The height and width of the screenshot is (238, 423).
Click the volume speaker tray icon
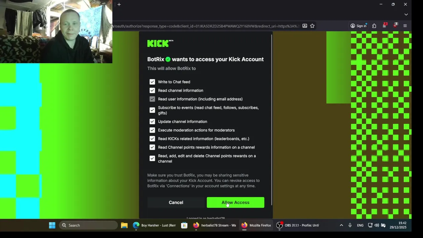[x=377, y=225]
